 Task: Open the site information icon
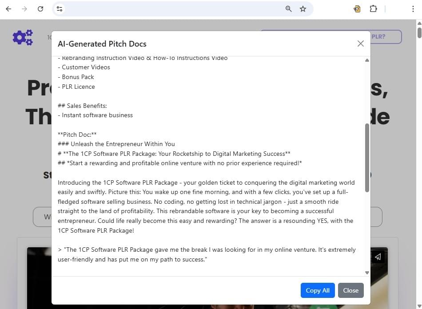(60, 9)
